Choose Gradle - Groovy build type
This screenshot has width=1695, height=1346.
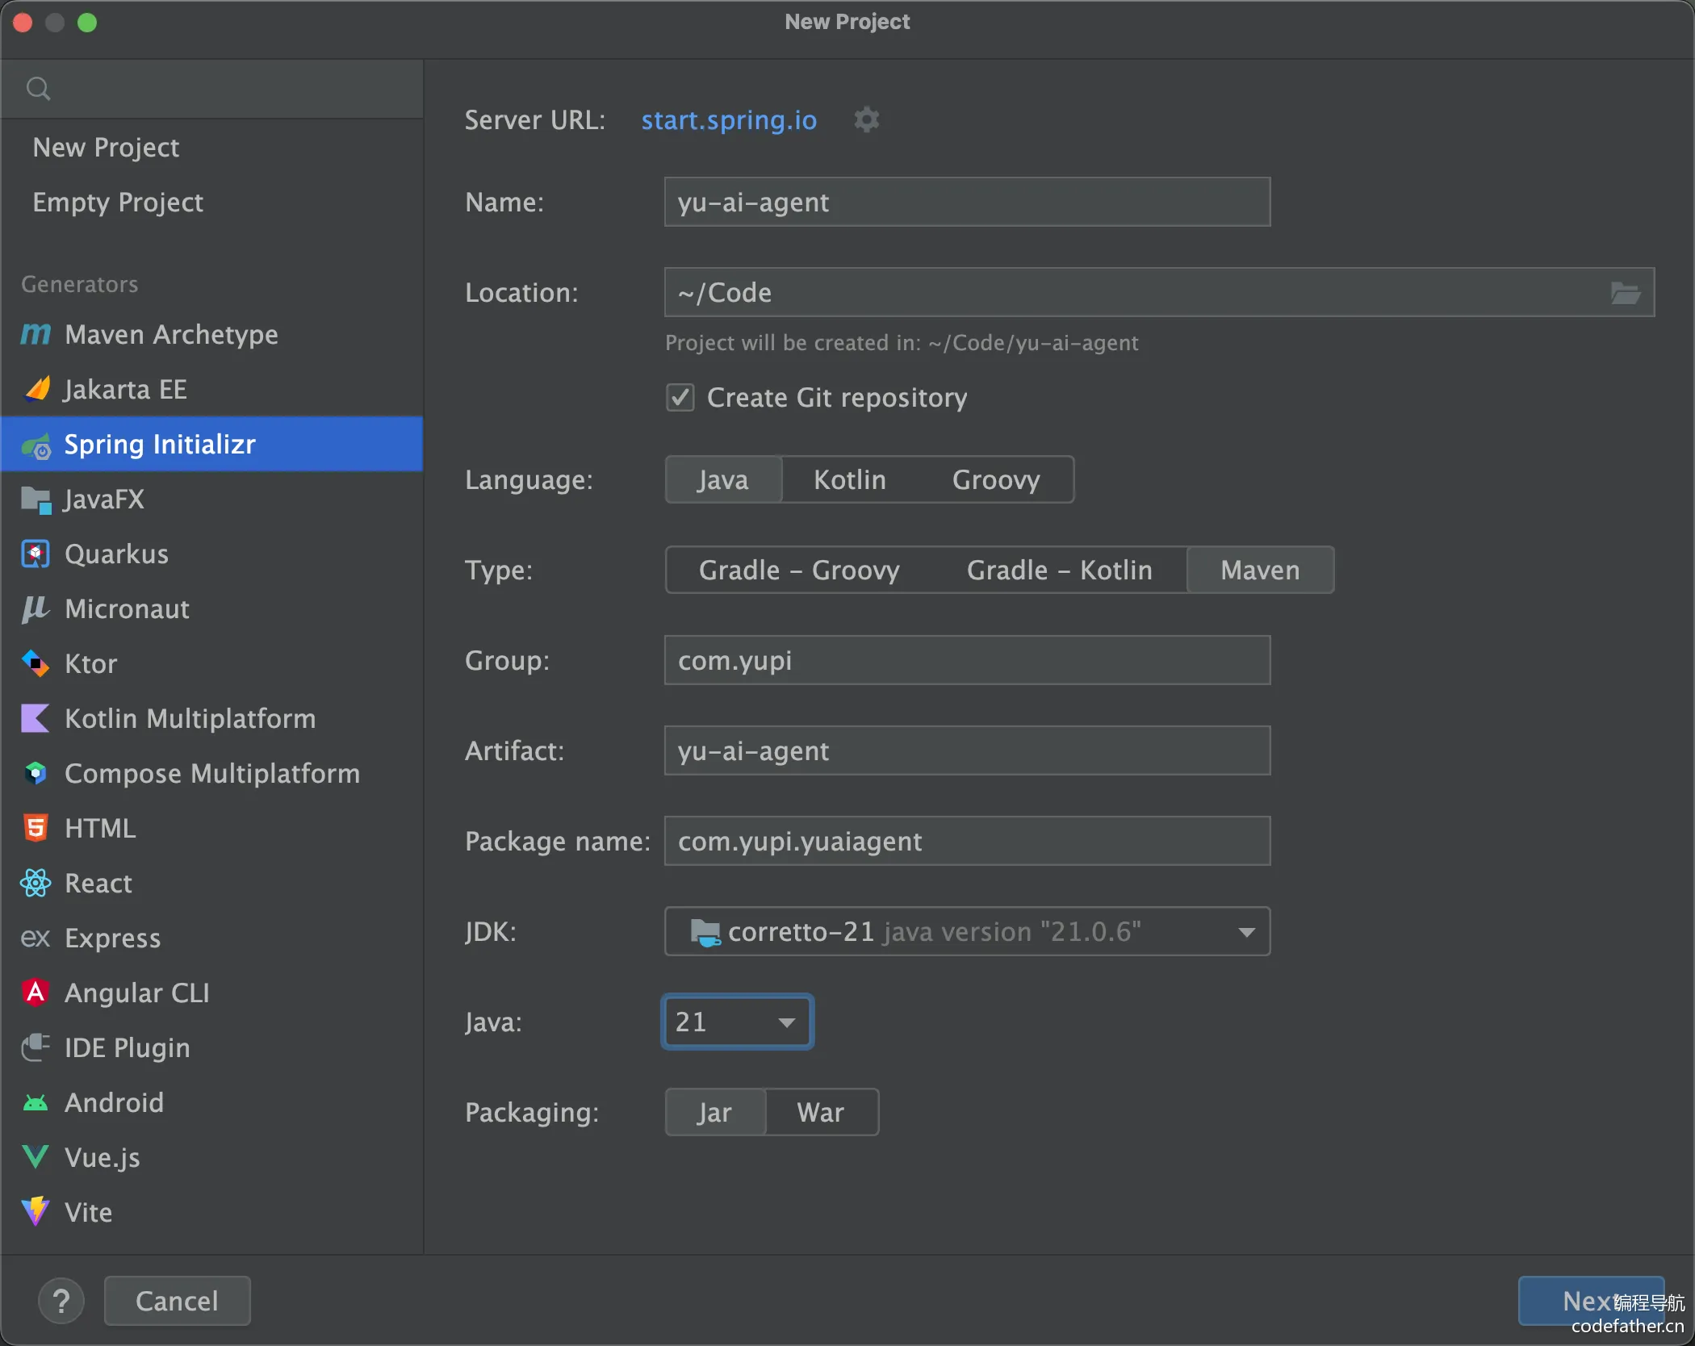[x=799, y=571]
